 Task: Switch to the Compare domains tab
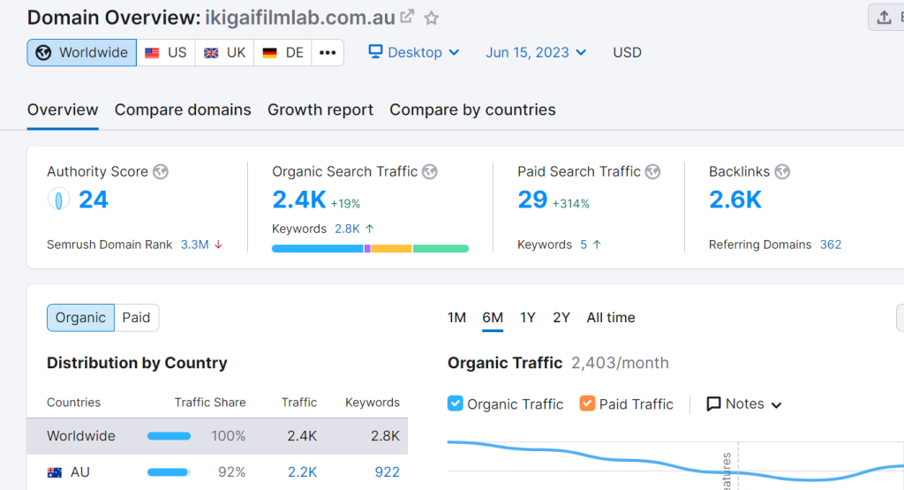pos(183,110)
